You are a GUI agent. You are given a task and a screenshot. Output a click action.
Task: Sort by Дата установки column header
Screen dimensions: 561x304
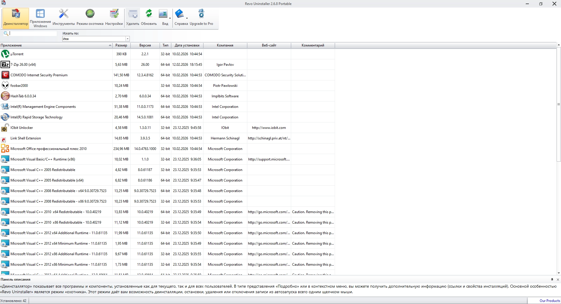pos(187,45)
